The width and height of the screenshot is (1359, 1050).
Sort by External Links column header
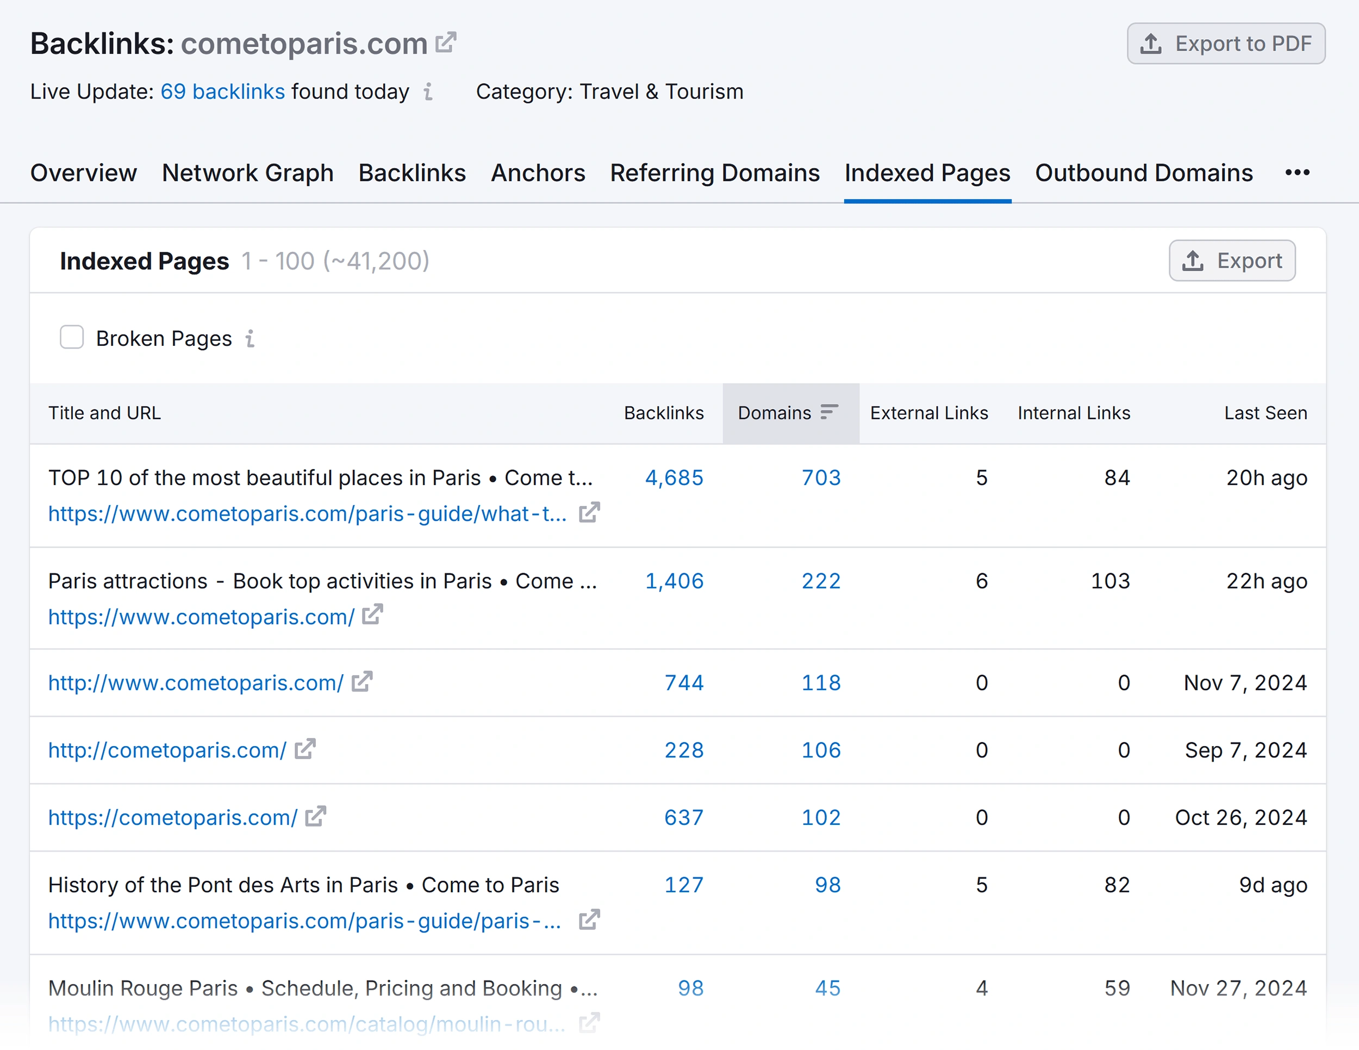(928, 413)
